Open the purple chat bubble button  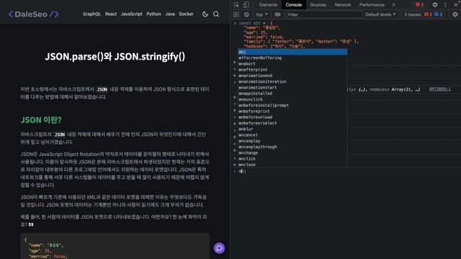click(219, 248)
